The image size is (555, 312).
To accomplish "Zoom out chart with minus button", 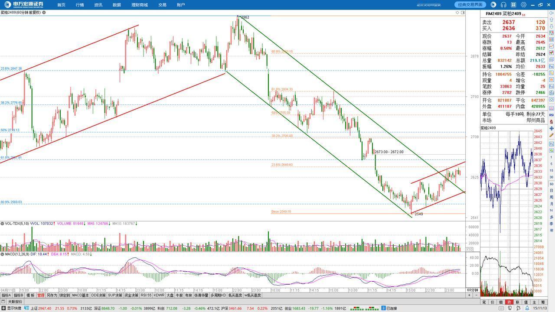I will coord(476,295).
